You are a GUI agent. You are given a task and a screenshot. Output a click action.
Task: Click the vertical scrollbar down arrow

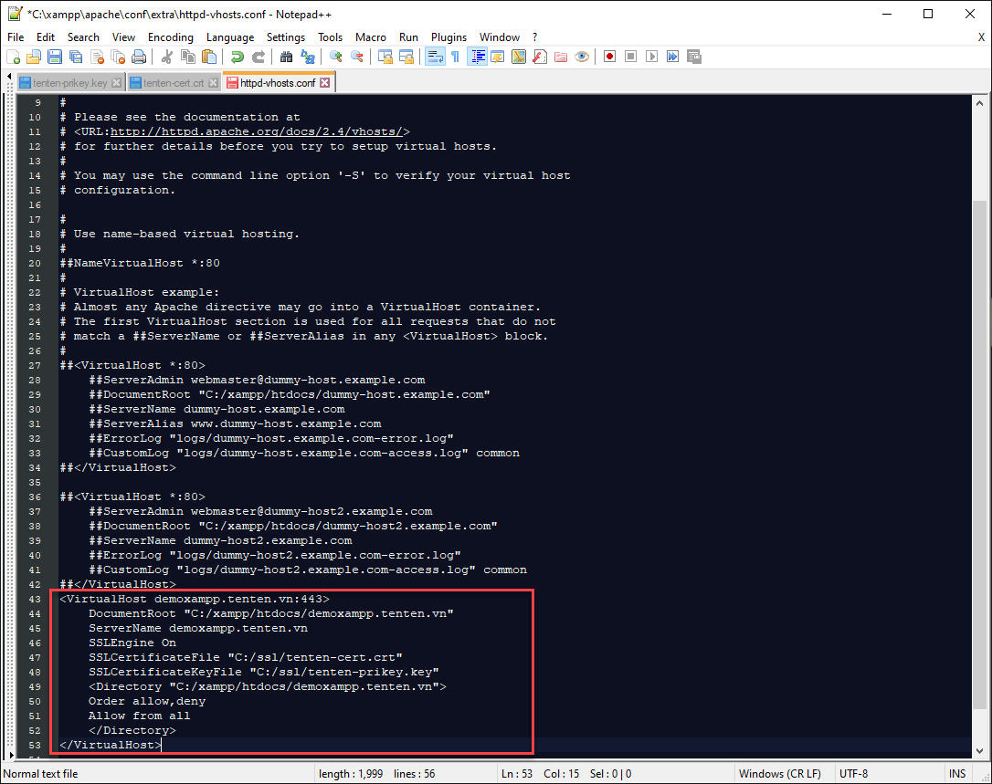click(979, 751)
